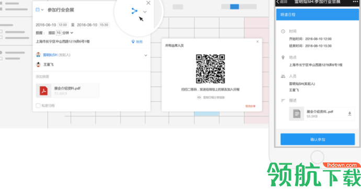Screen dimensions: 361x190
Task: Open the chevron menu beside the share icon
Action: (145, 12)
